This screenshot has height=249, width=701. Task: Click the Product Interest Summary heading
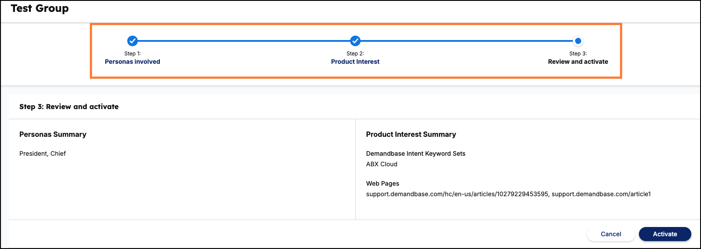[411, 134]
